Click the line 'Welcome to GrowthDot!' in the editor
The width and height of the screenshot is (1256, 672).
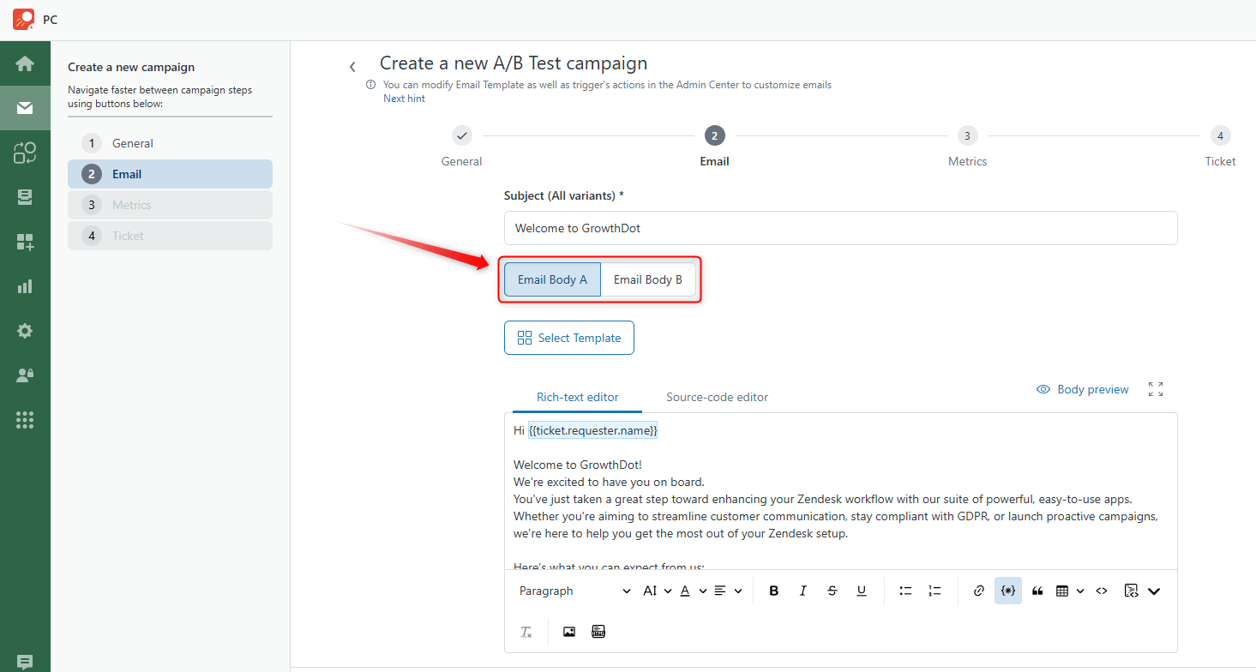(x=578, y=465)
